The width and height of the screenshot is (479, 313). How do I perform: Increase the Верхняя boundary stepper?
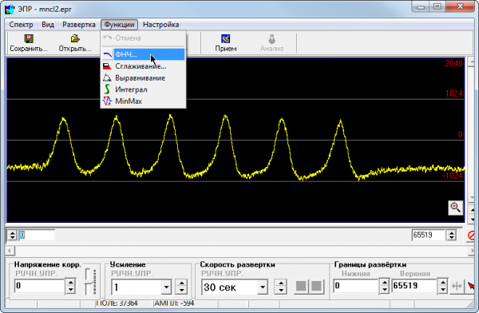(x=443, y=283)
